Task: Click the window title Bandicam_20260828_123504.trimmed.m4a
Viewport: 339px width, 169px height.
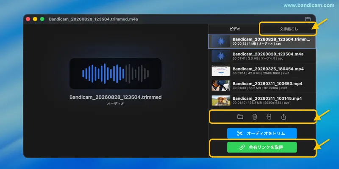Action: [x=93, y=19]
